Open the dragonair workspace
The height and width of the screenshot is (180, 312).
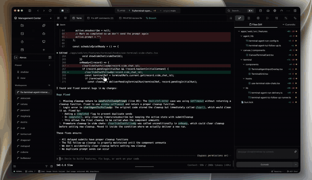(25, 140)
